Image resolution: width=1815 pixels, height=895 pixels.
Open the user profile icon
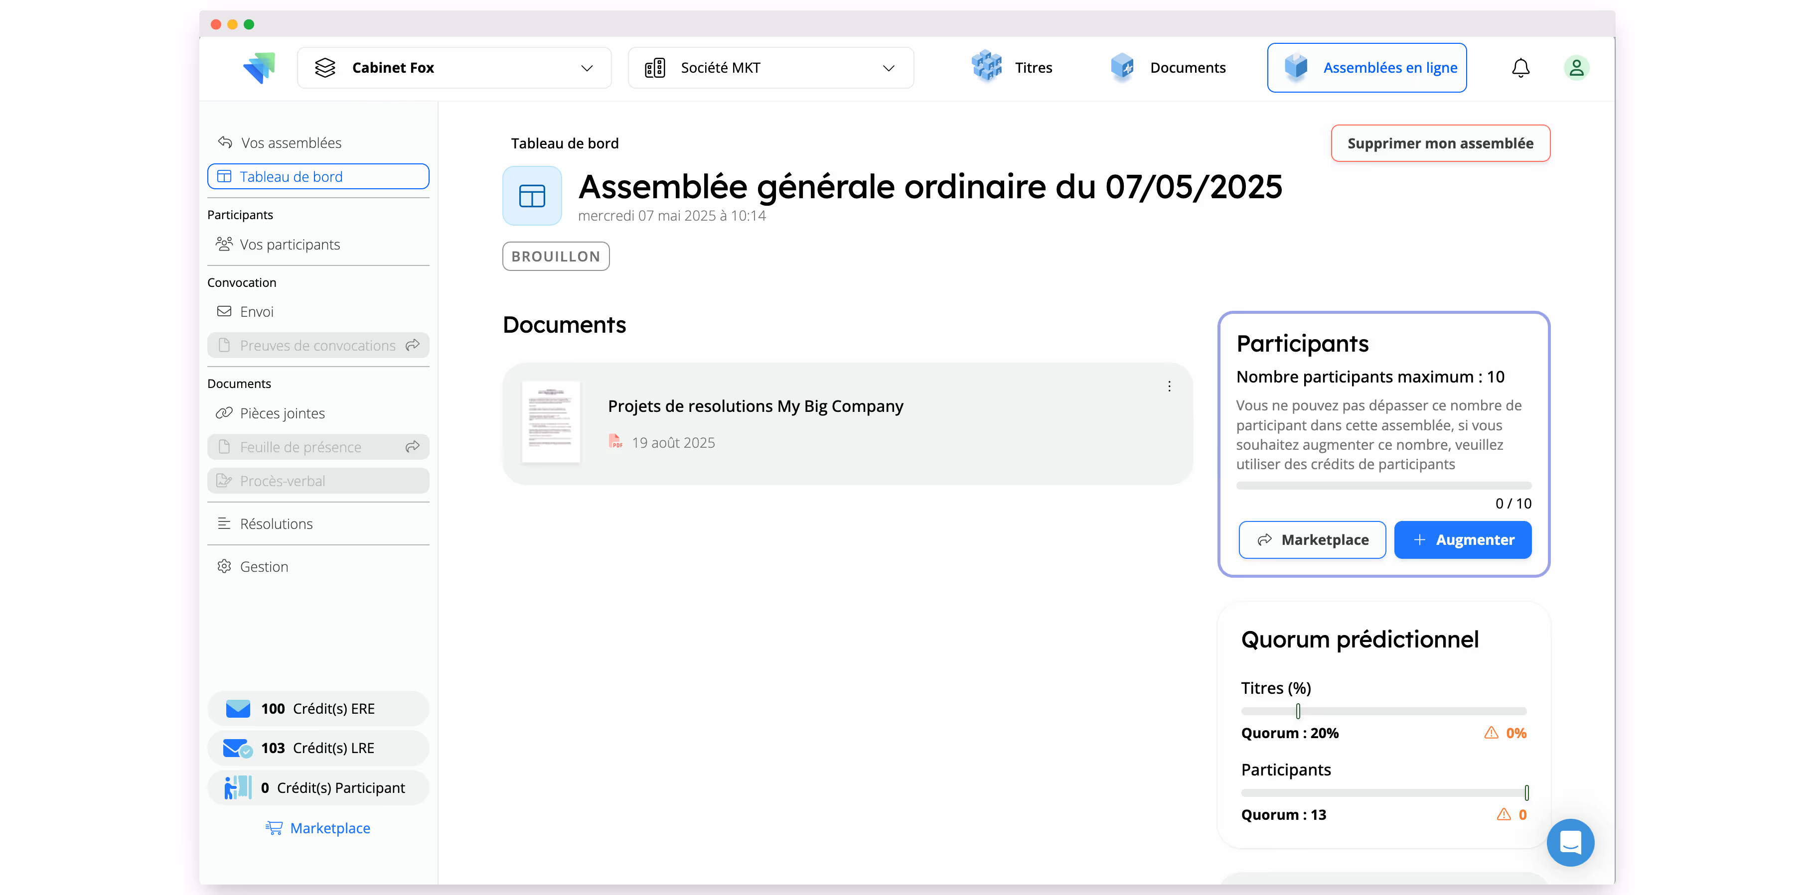(1576, 68)
